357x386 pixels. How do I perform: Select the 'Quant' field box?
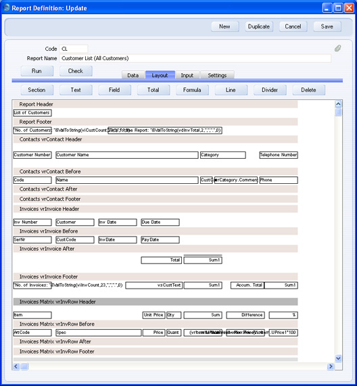[174, 333]
